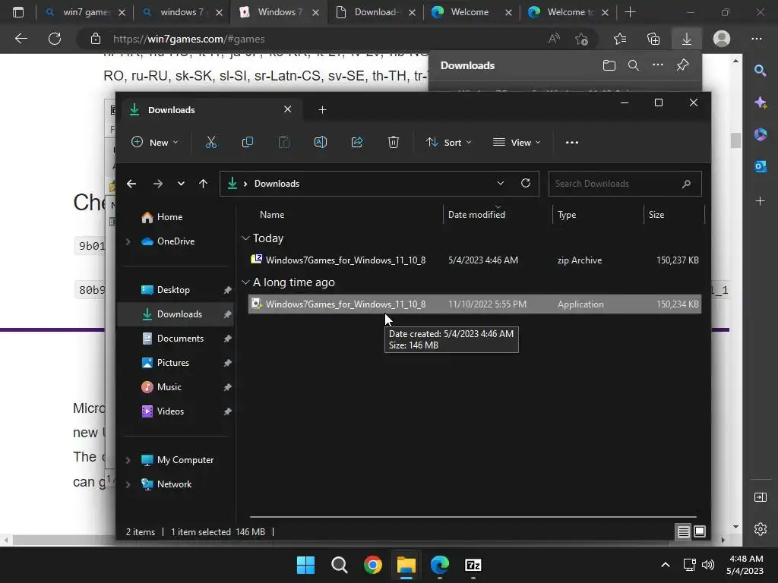Click Read aloud icon in Edge address bar
This screenshot has width=778, height=583.
click(554, 39)
